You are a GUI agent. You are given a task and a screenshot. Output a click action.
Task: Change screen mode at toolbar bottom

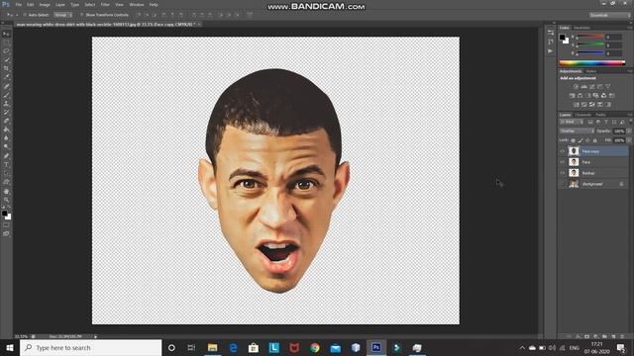coord(6,233)
